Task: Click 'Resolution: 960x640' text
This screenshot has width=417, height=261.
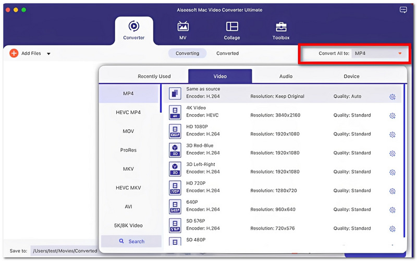Action: click(x=273, y=210)
